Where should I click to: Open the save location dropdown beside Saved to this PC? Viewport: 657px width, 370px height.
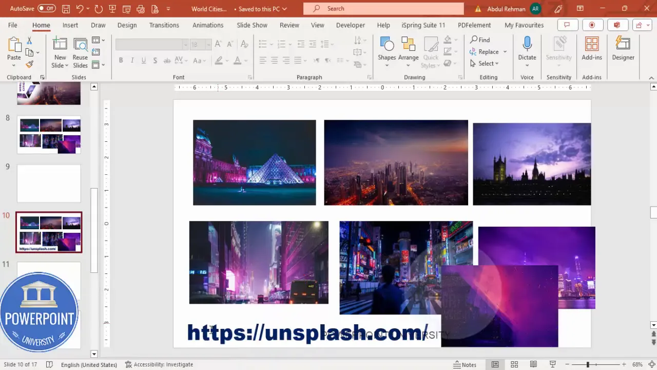tap(284, 9)
